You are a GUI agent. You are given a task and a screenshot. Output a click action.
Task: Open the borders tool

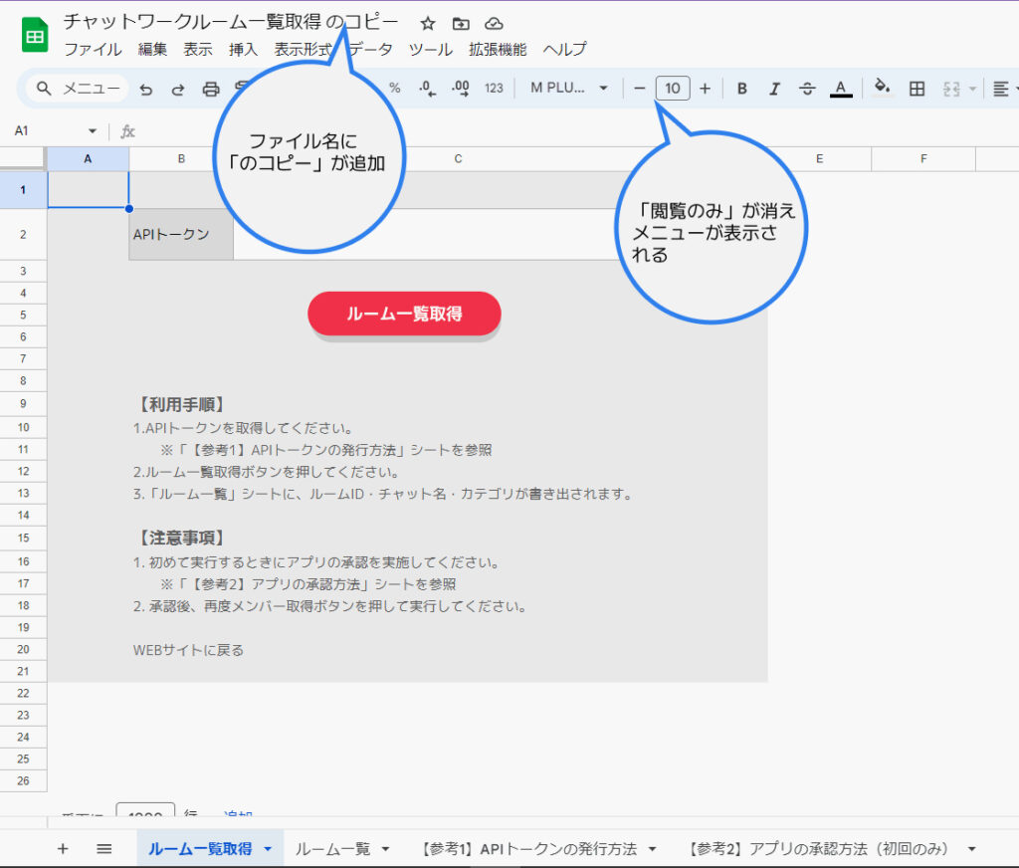tap(917, 89)
